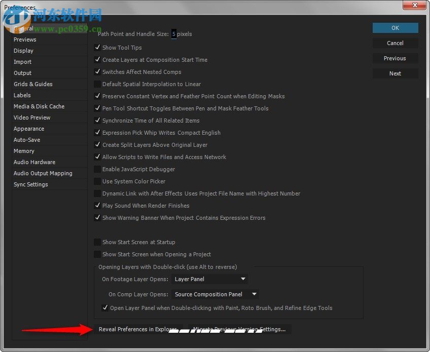Enable Default Spatial Interpolation to Linear
This screenshot has height=352, width=430.
97,84
